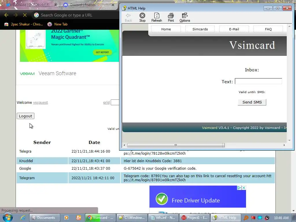Screen dimensions: 296x222
Task: Click horizontal scrollbar thumb in HTML Help
Action: (176, 145)
